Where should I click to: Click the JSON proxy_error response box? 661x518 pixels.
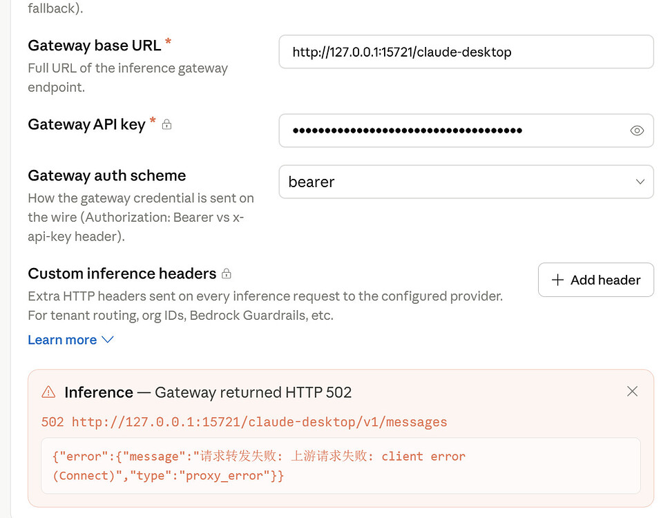pos(341,466)
